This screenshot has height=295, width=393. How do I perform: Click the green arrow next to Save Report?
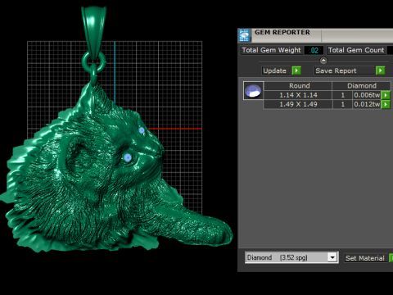pyautogui.click(x=380, y=70)
